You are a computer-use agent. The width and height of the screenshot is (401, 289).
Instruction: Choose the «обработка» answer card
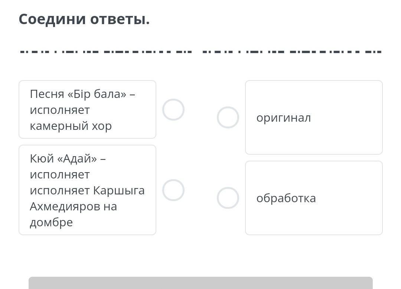(x=314, y=198)
